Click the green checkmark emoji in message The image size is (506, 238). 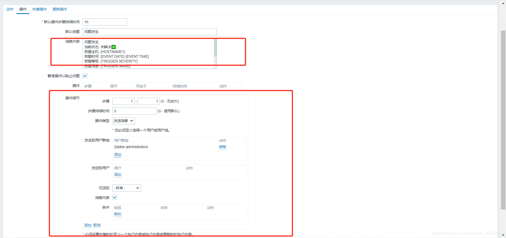pyautogui.click(x=114, y=47)
